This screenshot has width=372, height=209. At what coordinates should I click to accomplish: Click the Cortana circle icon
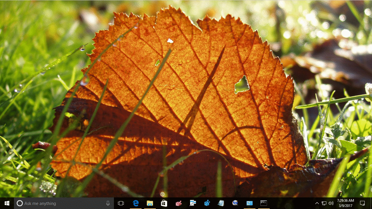20,203
